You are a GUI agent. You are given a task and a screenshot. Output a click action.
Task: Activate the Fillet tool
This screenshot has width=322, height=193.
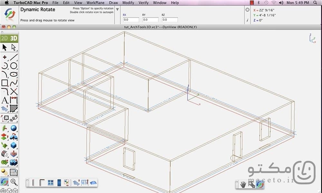coord(5,91)
